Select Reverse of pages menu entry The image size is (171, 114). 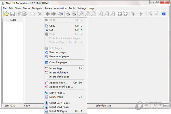66,56
